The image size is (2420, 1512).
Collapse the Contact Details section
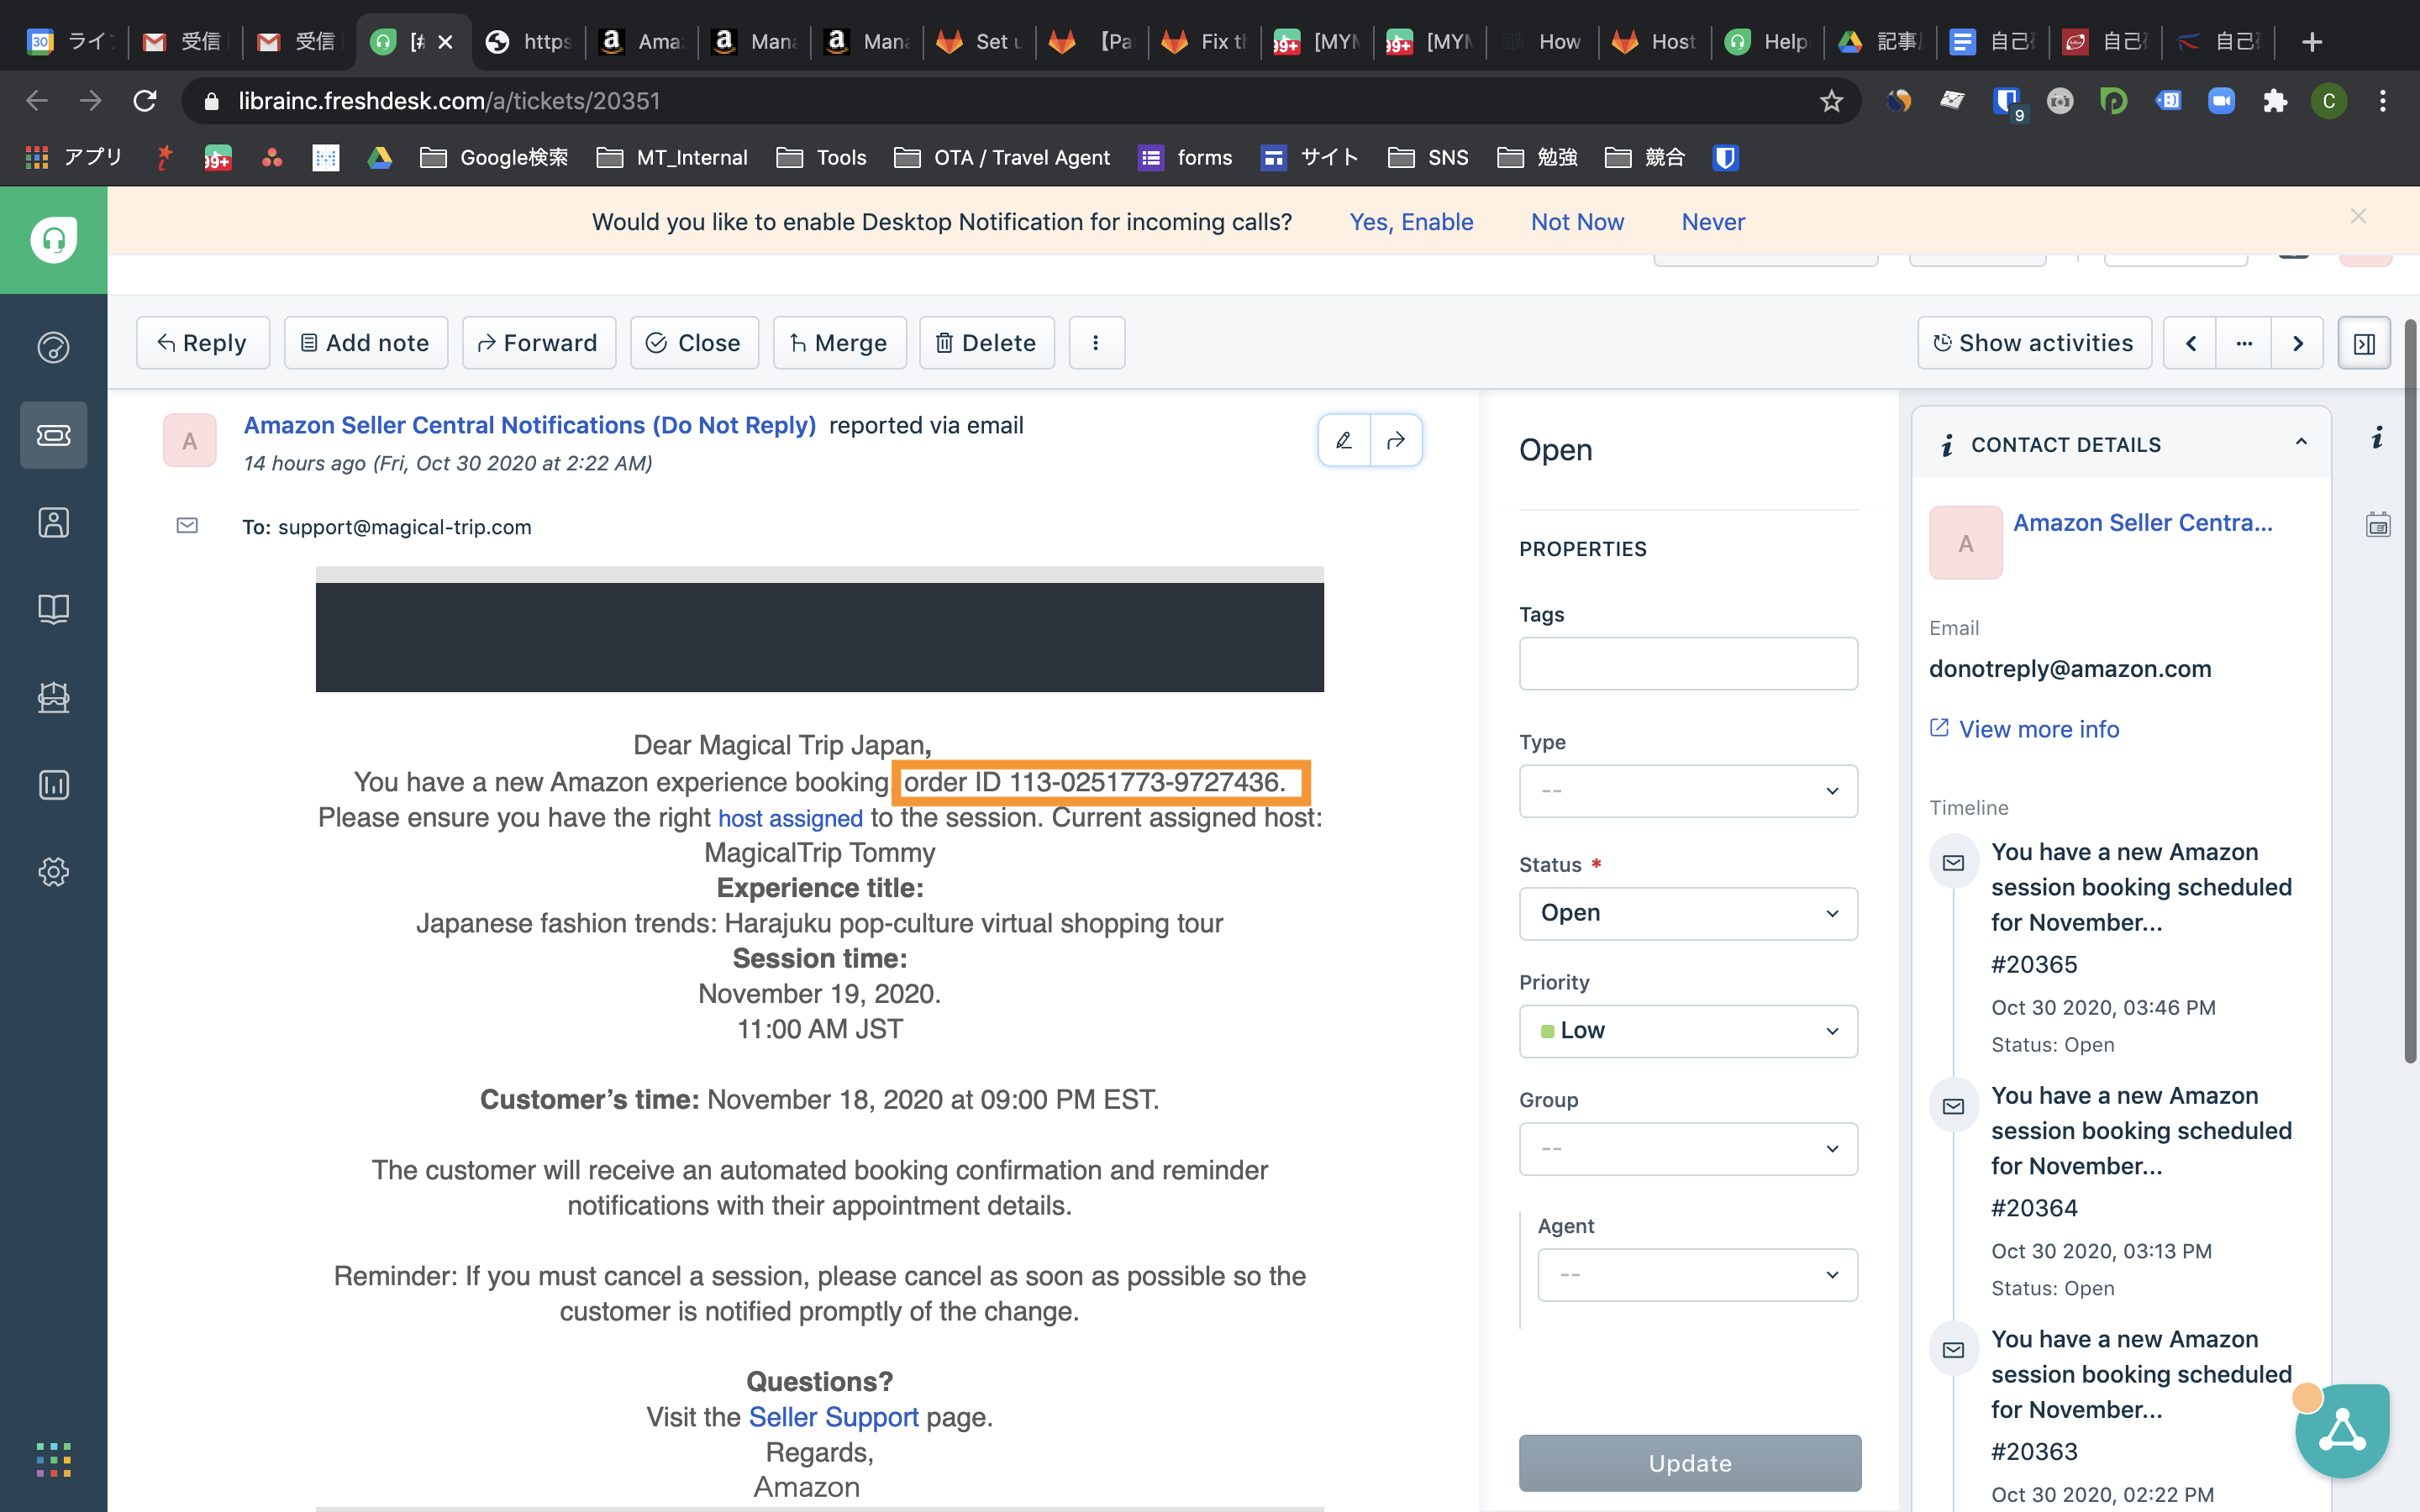click(2301, 443)
